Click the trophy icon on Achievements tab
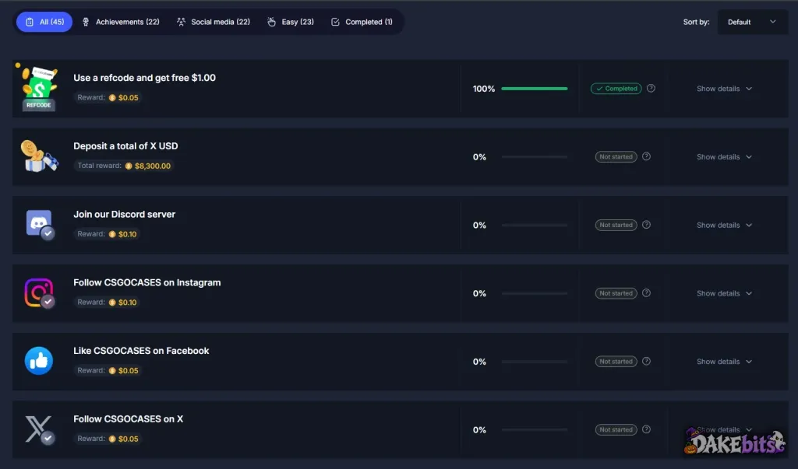This screenshot has width=798, height=469. click(x=86, y=22)
